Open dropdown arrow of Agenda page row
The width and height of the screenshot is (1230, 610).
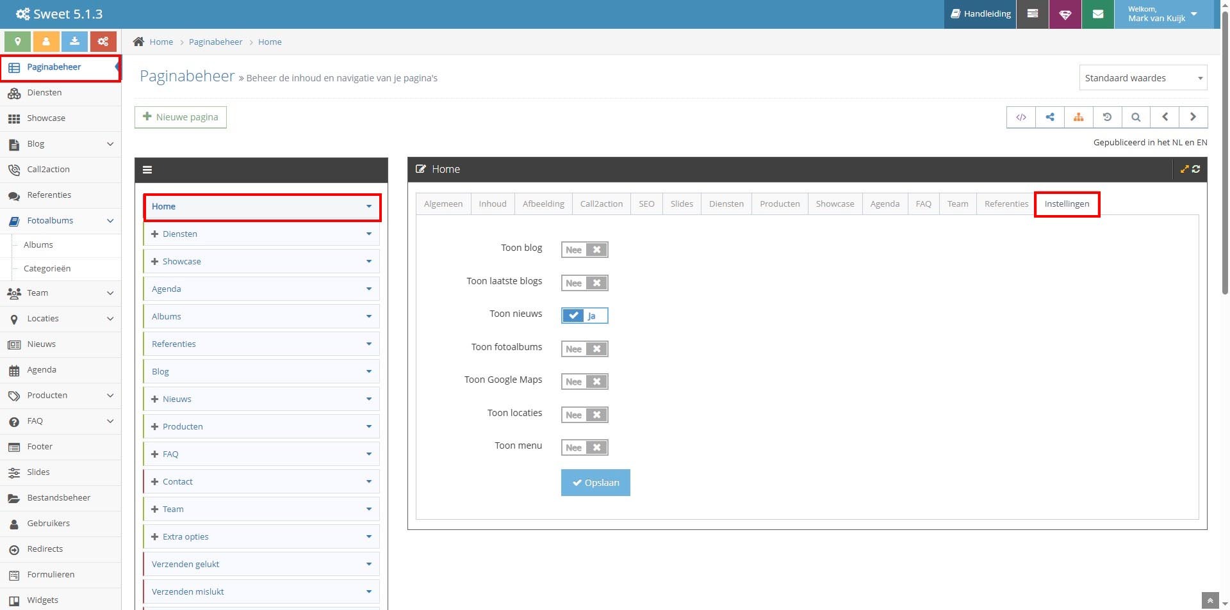(369, 289)
